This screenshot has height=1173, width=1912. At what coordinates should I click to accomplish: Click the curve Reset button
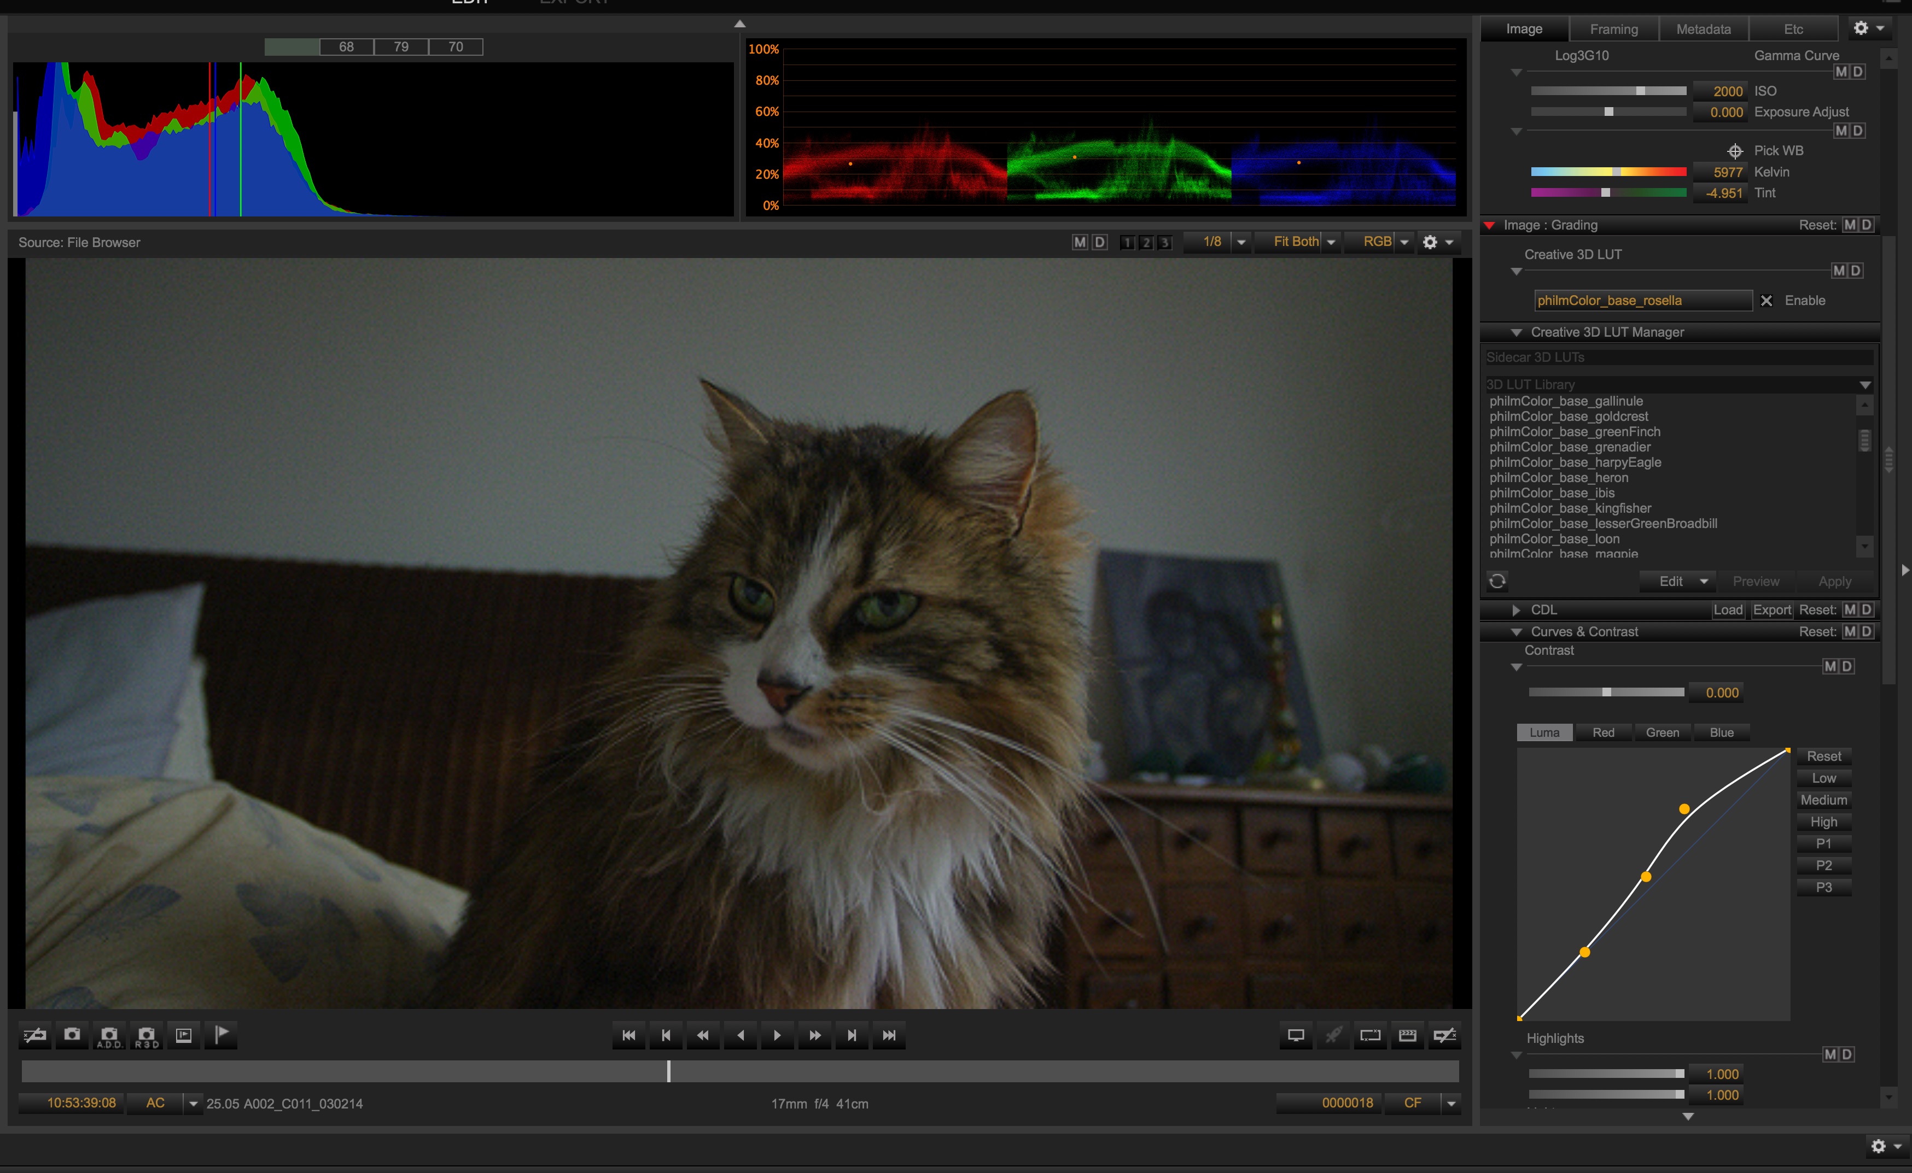(x=1823, y=756)
